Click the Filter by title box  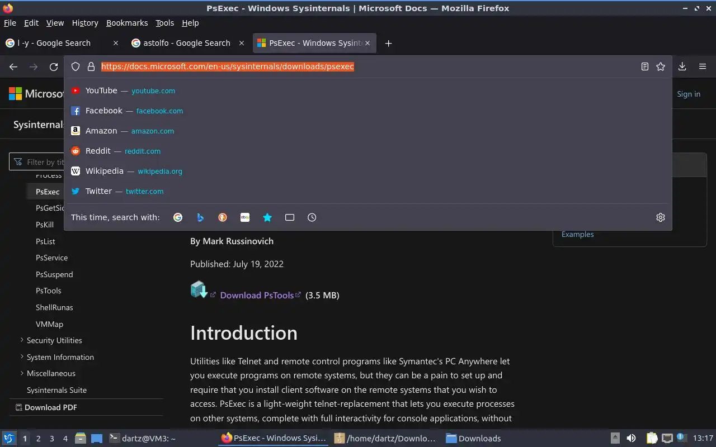pos(37,162)
